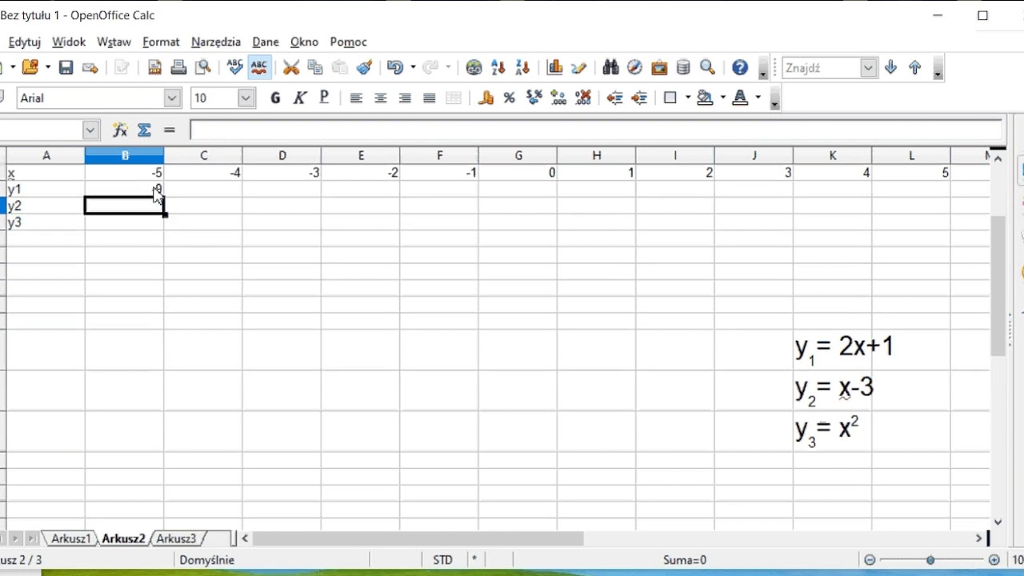Click the Sum sigma icon
Screen dimensions: 1024x576
click(144, 130)
